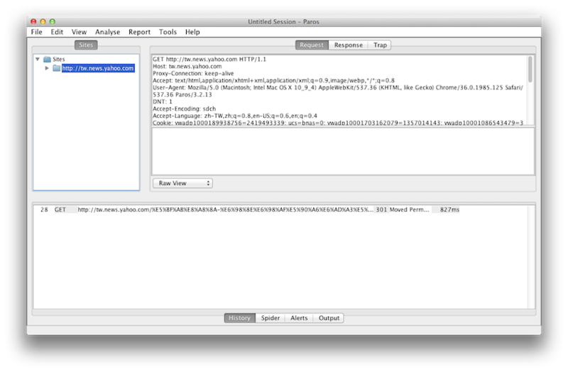Open the Edit menu

(57, 32)
